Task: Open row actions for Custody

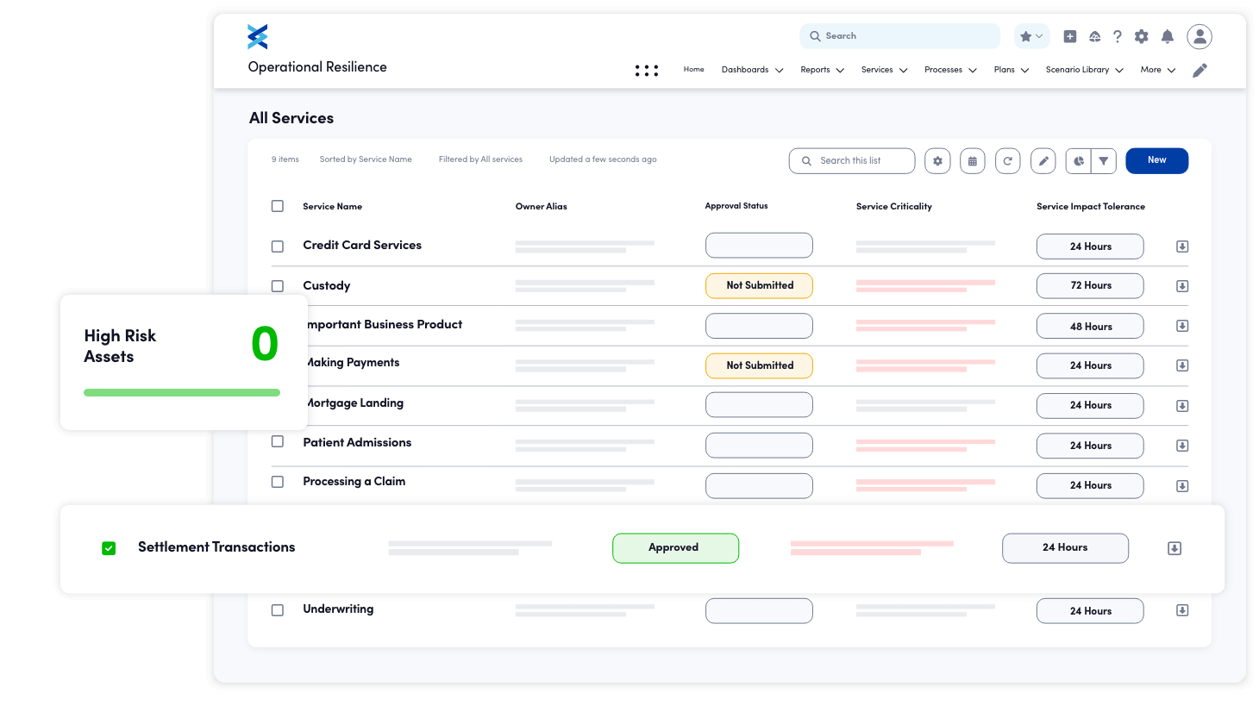Action: (x=1182, y=286)
